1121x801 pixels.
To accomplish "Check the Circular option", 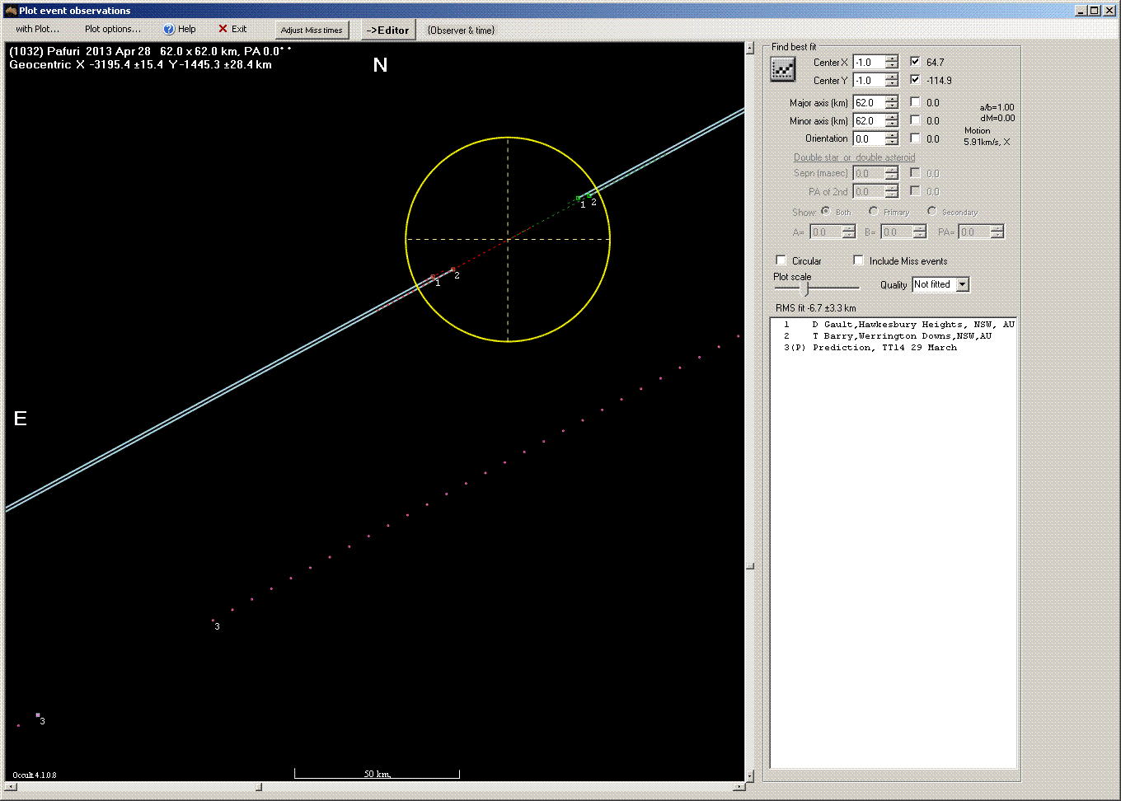I will [x=781, y=260].
